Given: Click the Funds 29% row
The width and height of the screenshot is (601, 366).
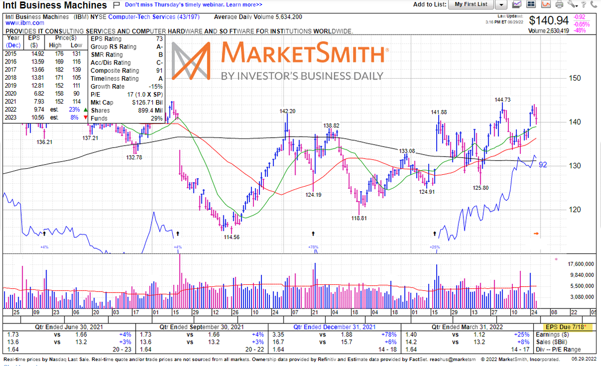Looking at the screenshot, I should click(x=127, y=119).
